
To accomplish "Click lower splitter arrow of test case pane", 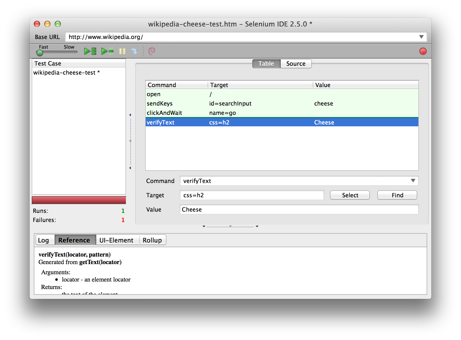I will coord(130,168).
